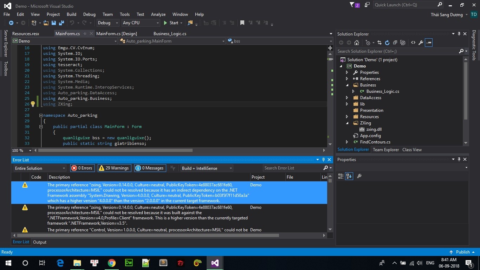Screen dimensions: 480x270
Task: Open the Diagnostic Tools side tab
Action: coord(474,45)
